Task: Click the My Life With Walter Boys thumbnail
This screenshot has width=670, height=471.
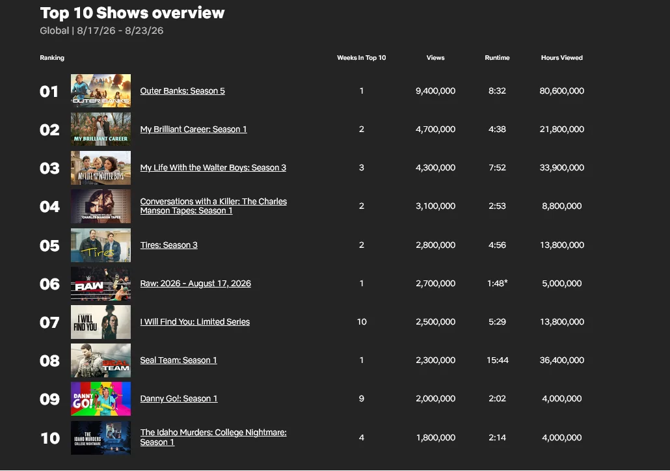Action: pyautogui.click(x=101, y=168)
